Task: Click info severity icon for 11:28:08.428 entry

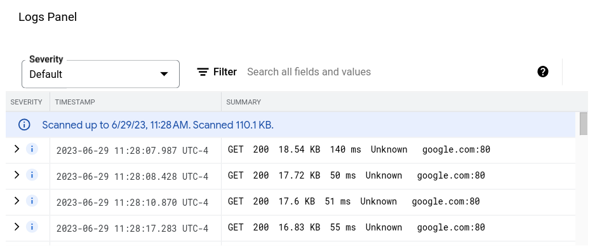Action: (32, 175)
